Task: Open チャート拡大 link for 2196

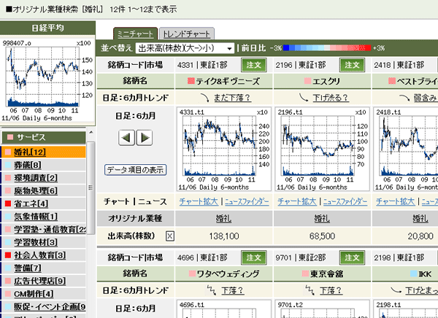Action: [x=297, y=201]
